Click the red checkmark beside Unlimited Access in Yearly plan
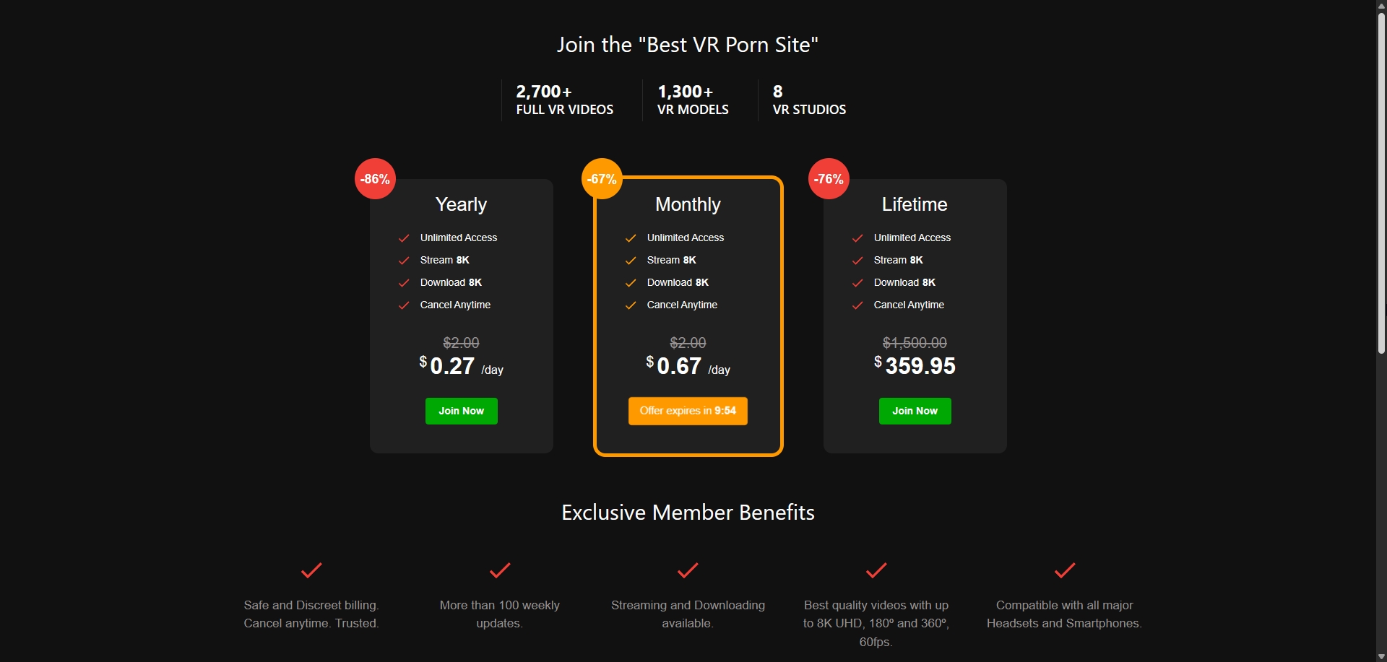This screenshot has height=662, width=1387. pos(404,238)
